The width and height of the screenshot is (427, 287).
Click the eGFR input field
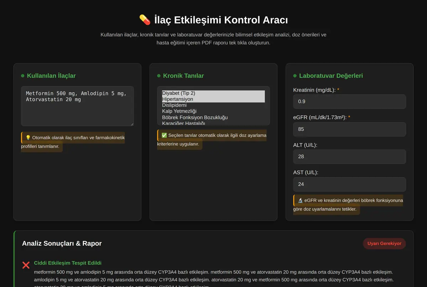pos(349,129)
